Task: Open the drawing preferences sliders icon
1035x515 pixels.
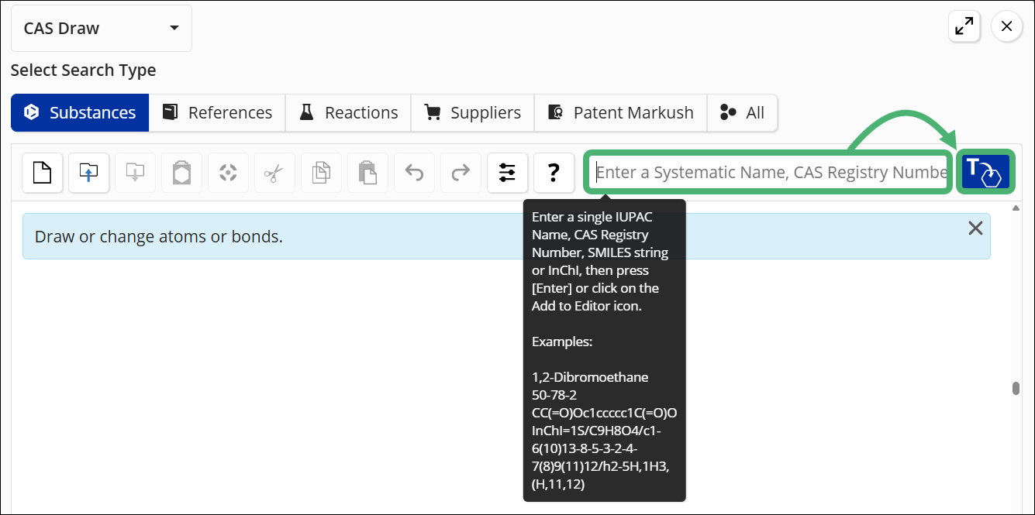Action: [507, 172]
